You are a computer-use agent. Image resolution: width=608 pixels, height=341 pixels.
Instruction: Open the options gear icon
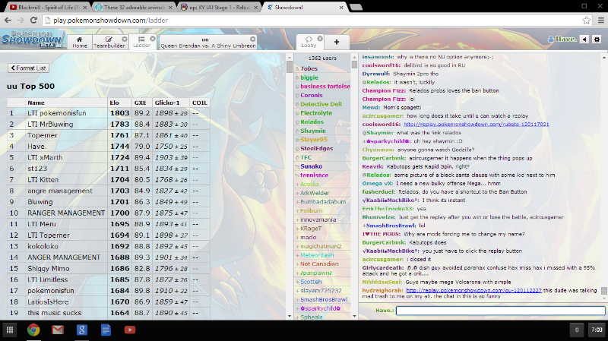click(x=597, y=39)
